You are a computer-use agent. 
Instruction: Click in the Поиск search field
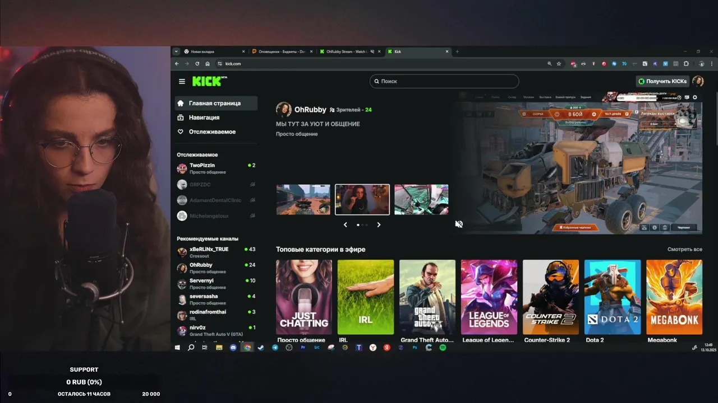point(444,81)
